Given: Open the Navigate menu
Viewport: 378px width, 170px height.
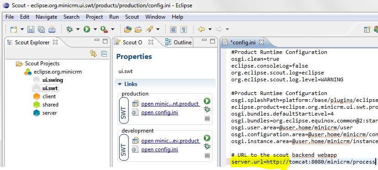Looking at the screenshot, I should click(46, 17).
